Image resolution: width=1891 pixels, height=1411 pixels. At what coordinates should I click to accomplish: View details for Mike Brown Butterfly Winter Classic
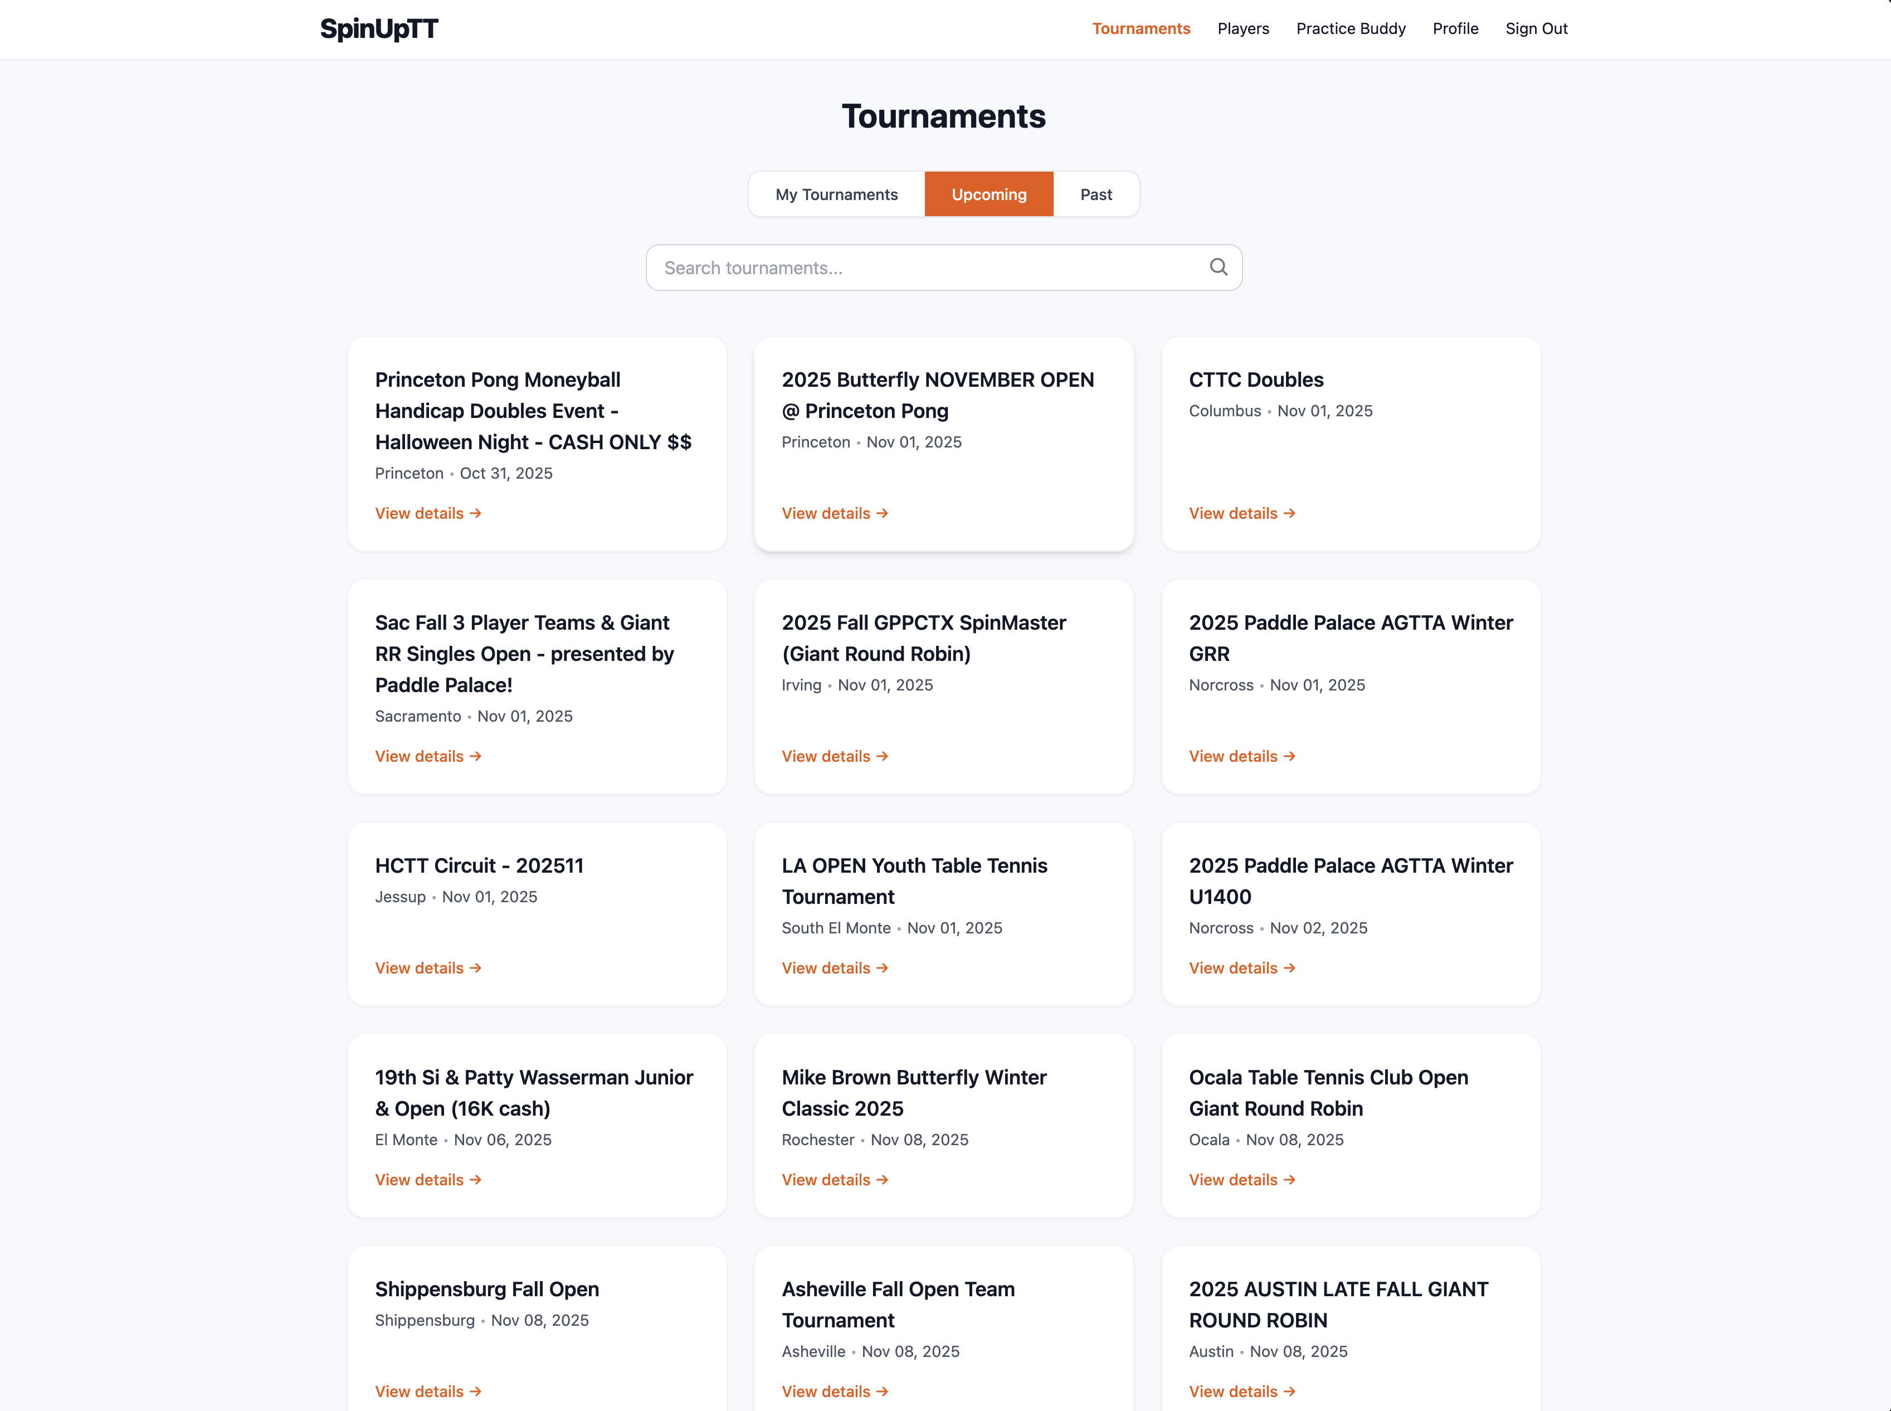[834, 1180]
